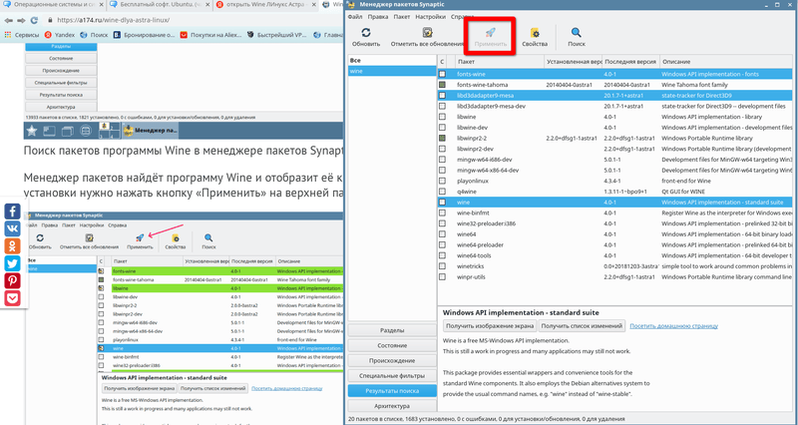Open Поиск magnifier in front Synaptic toolbar

tap(577, 37)
